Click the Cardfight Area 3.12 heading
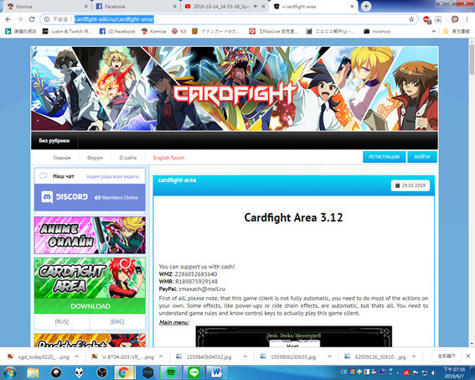 click(293, 217)
